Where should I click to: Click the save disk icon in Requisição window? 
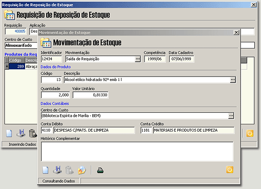click(21, 133)
